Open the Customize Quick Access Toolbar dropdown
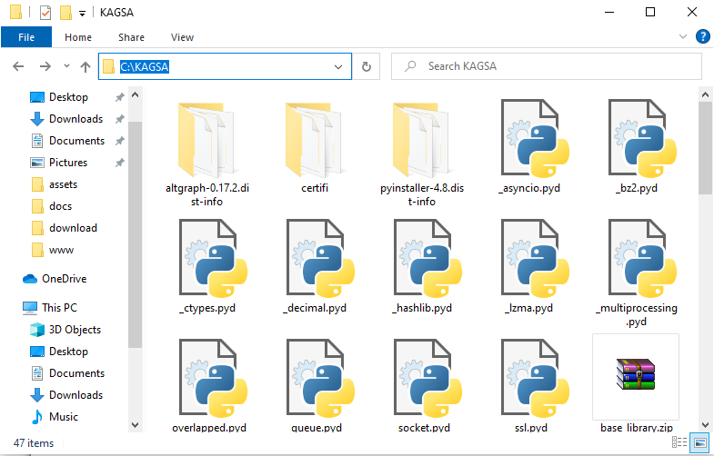The image size is (714, 456). (x=82, y=14)
